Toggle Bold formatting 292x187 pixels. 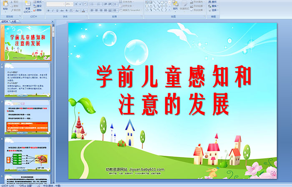tap(48, 10)
